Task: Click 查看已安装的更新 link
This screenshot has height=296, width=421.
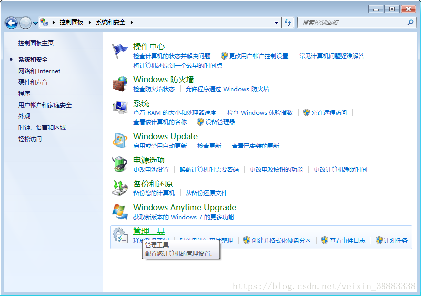Action: point(256,146)
